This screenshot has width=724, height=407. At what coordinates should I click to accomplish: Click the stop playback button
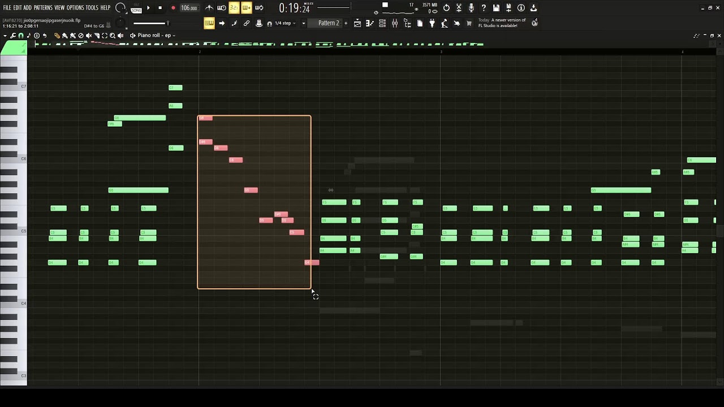[160, 8]
